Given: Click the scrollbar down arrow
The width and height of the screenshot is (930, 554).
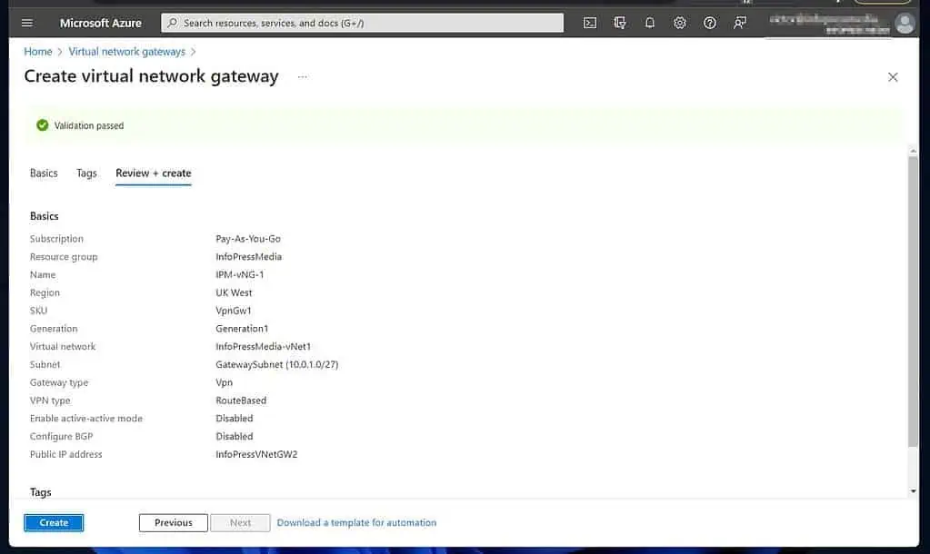Looking at the screenshot, I should (x=913, y=491).
